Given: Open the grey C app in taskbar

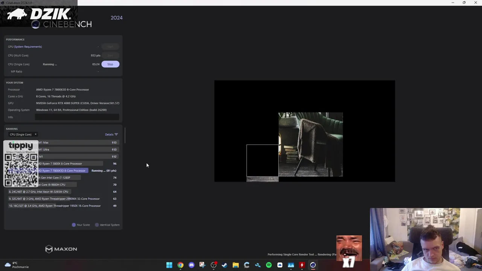Looking at the screenshot, I should [247, 265].
